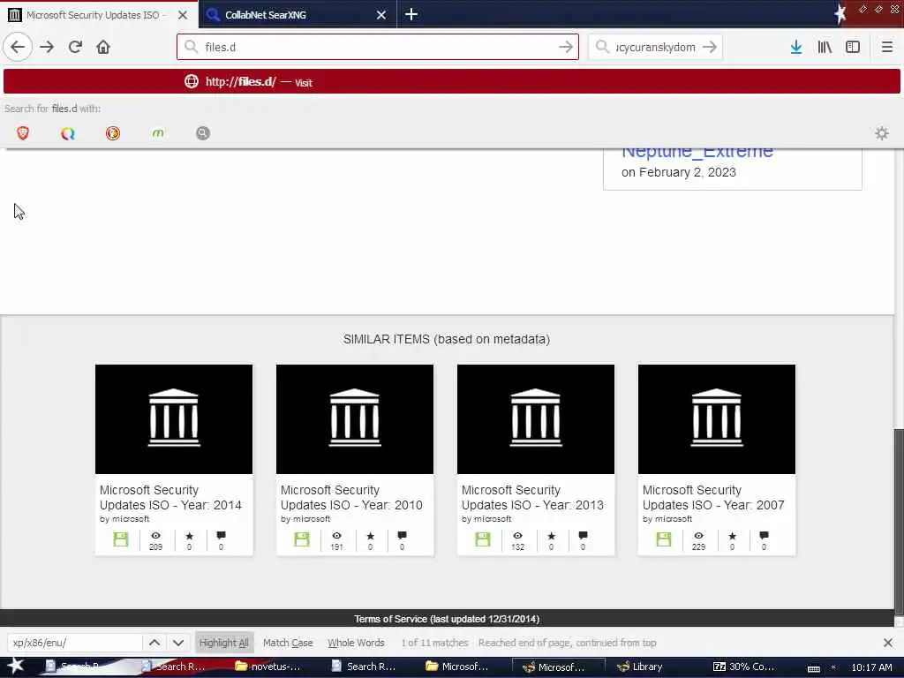The width and height of the screenshot is (904, 678).
Task: Go forward one page
Action: (47, 47)
